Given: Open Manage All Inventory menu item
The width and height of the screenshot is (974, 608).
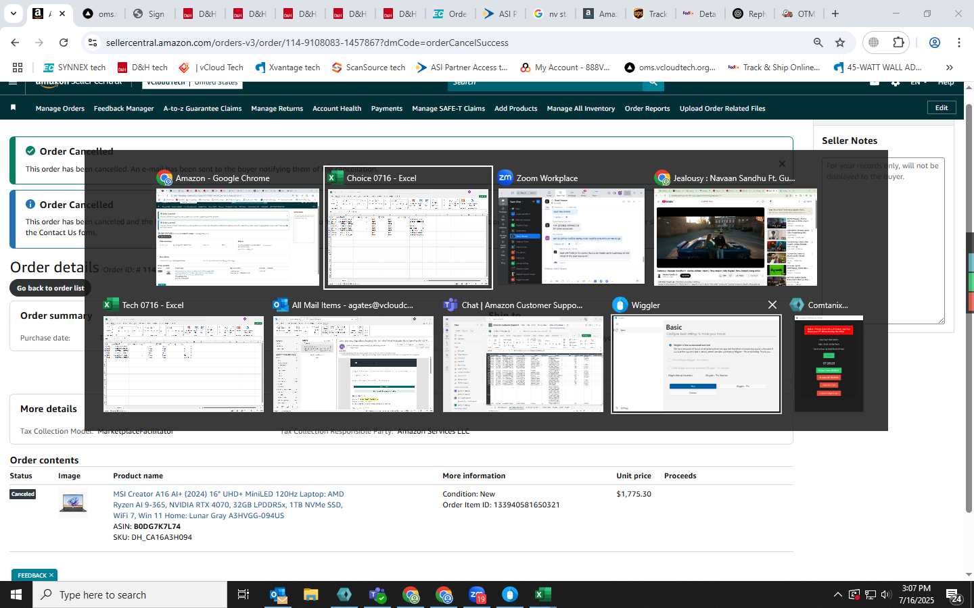Looking at the screenshot, I should click(x=581, y=108).
